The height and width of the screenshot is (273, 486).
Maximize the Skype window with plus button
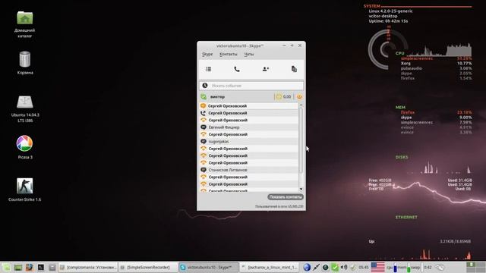pyautogui.click(x=292, y=45)
